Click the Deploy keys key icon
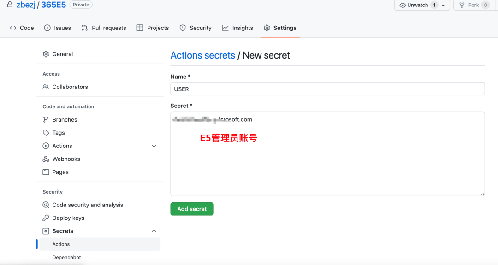The height and width of the screenshot is (265, 498). click(x=46, y=218)
